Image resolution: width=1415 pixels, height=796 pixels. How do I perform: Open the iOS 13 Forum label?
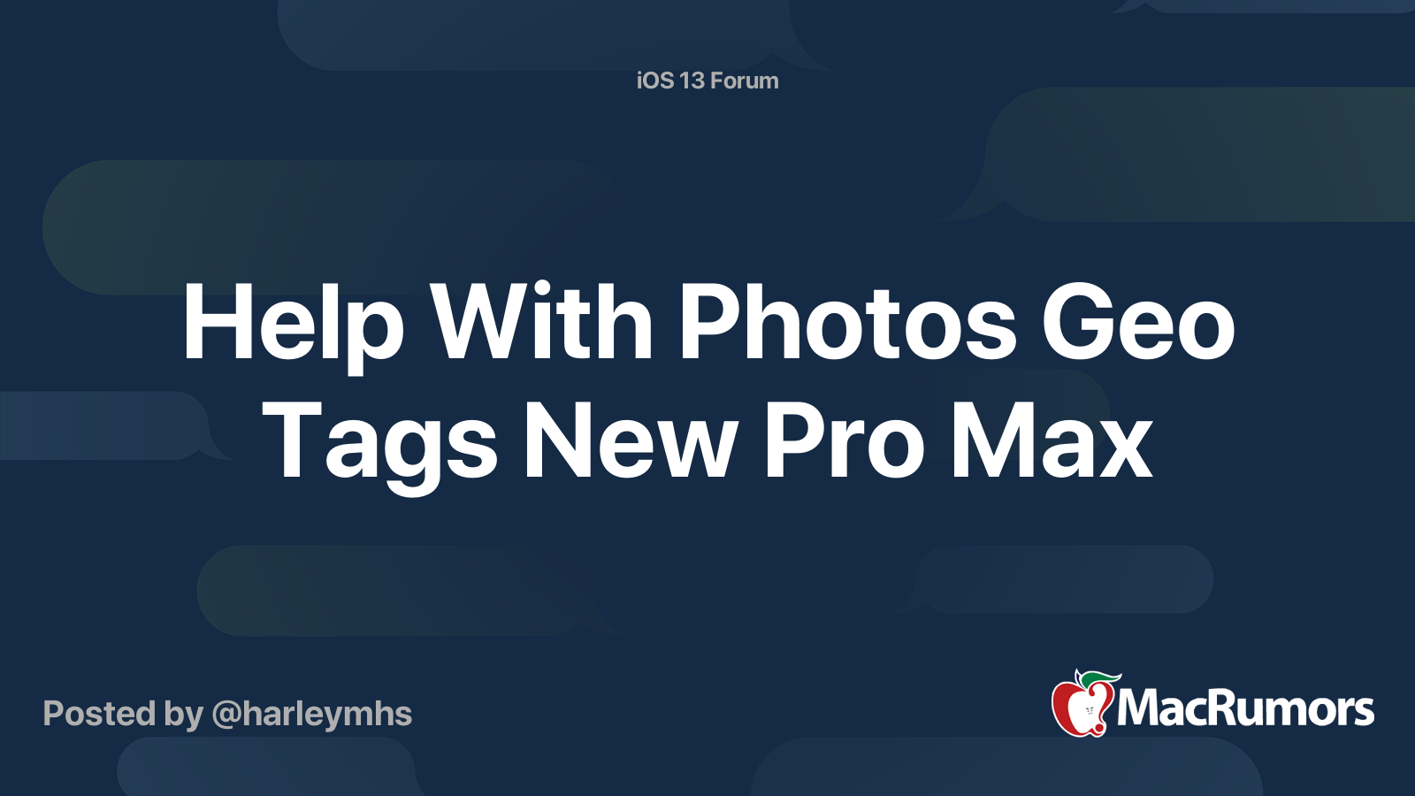(707, 80)
